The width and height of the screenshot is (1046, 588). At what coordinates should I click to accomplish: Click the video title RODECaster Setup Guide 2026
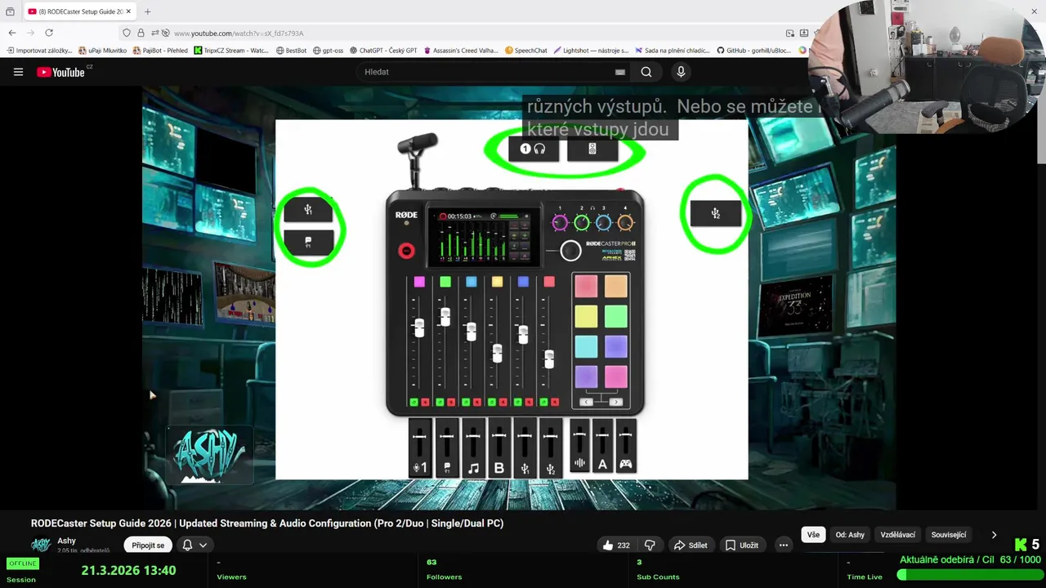coord(267,523)
